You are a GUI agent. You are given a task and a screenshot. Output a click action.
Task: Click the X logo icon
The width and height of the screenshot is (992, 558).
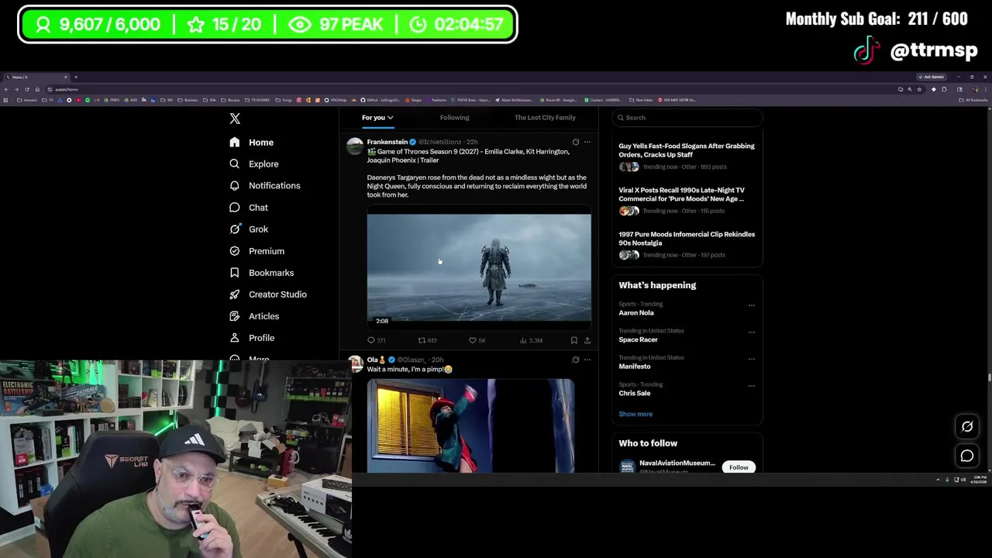coord(235,119)
